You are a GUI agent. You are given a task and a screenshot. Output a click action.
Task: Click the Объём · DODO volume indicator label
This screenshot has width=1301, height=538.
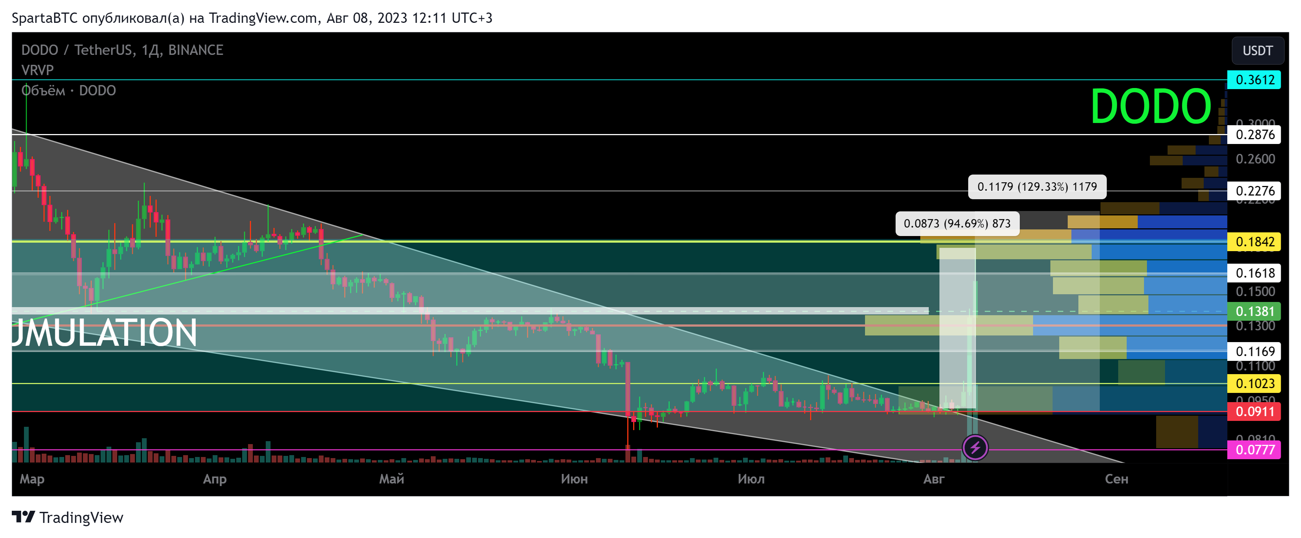[x=69, y=91]
